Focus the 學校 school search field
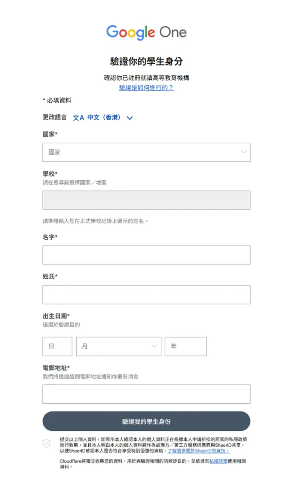The width and height of the screenshot is (293, 488). (x=146, y=200)
